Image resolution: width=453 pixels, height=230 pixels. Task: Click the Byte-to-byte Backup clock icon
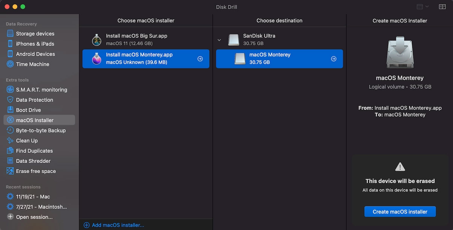click(10, 130)
